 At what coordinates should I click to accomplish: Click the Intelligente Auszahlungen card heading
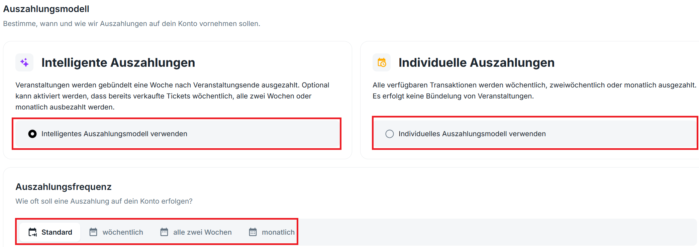(118, 62)
